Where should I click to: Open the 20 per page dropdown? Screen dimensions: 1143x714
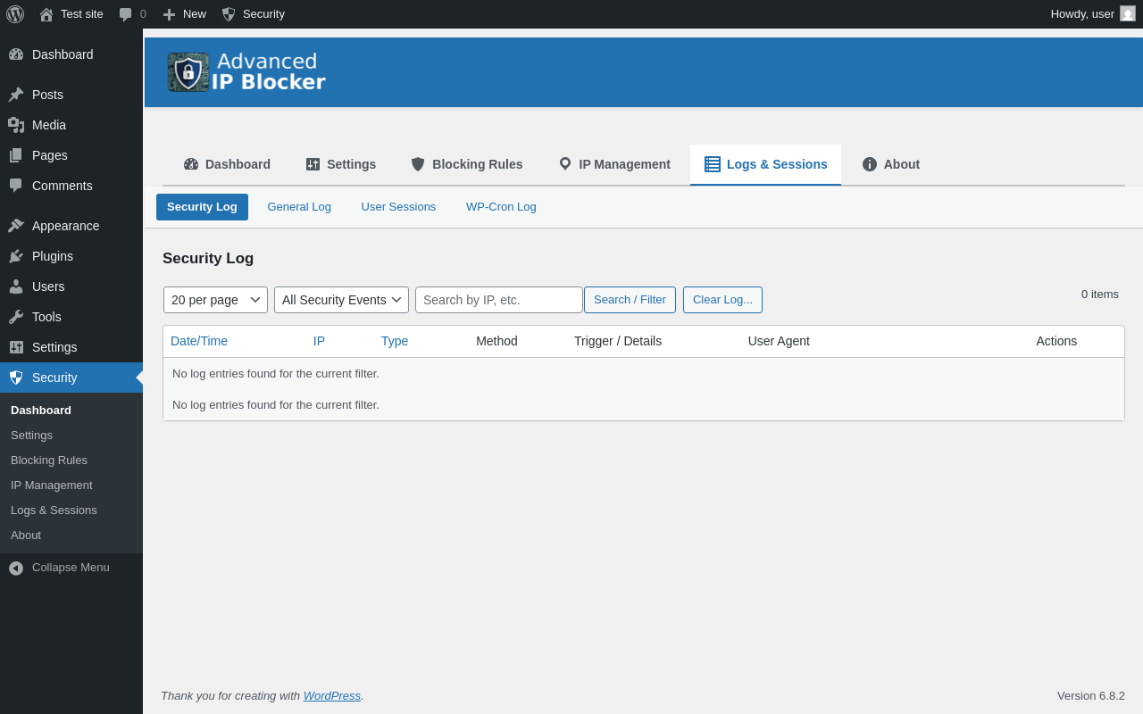[x=215, y=300]
